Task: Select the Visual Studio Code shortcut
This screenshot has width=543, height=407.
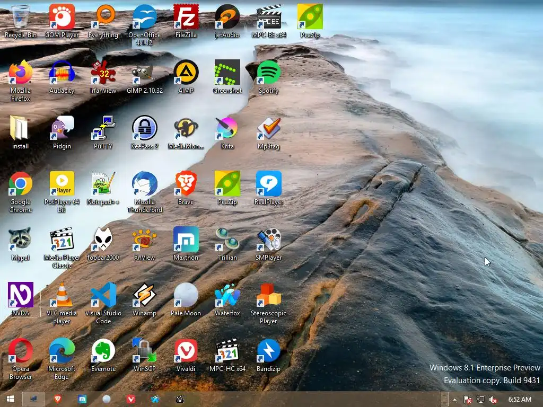Action: (103, 304)
